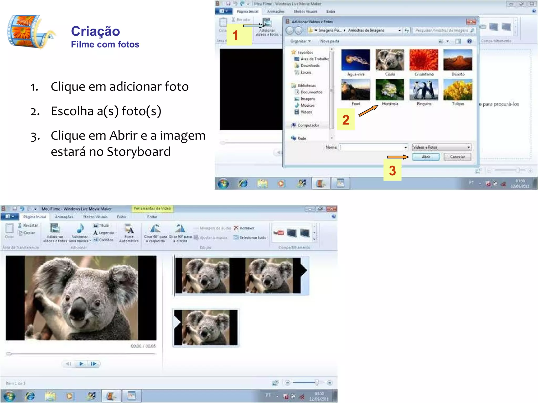Image resolution: width=538 pixels, height=403 pixels.
Task: Go to the previous frame button
Action: (x=69, y=364)
